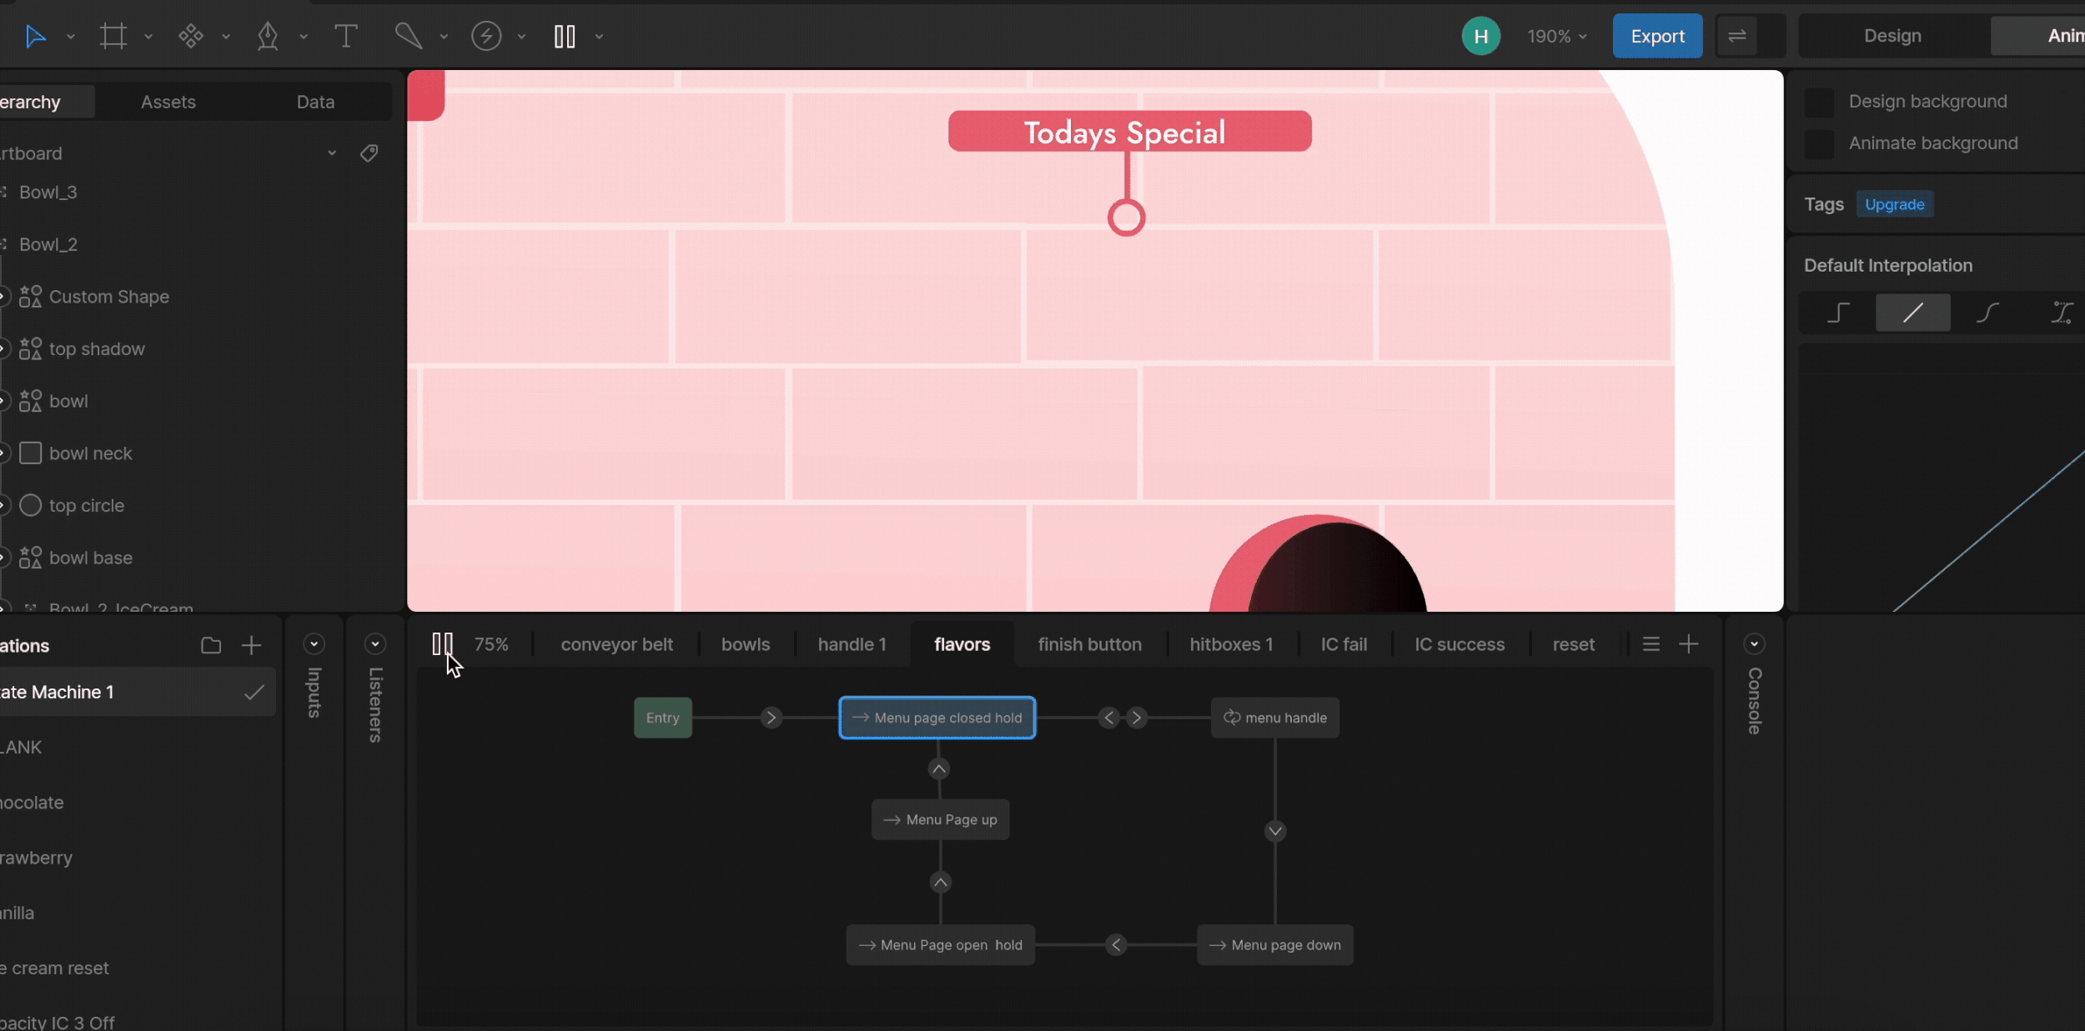
Task: Choose the Artboard frame tool
Action: [113, 37]
